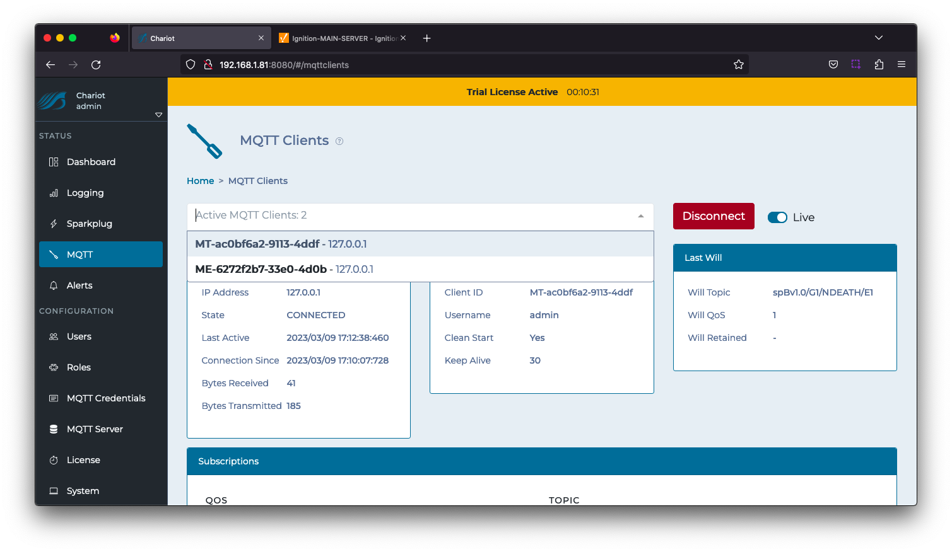Click the Connection Since timestamp 17:10:07:728
The image size is (952, 552).
point(338,360)
